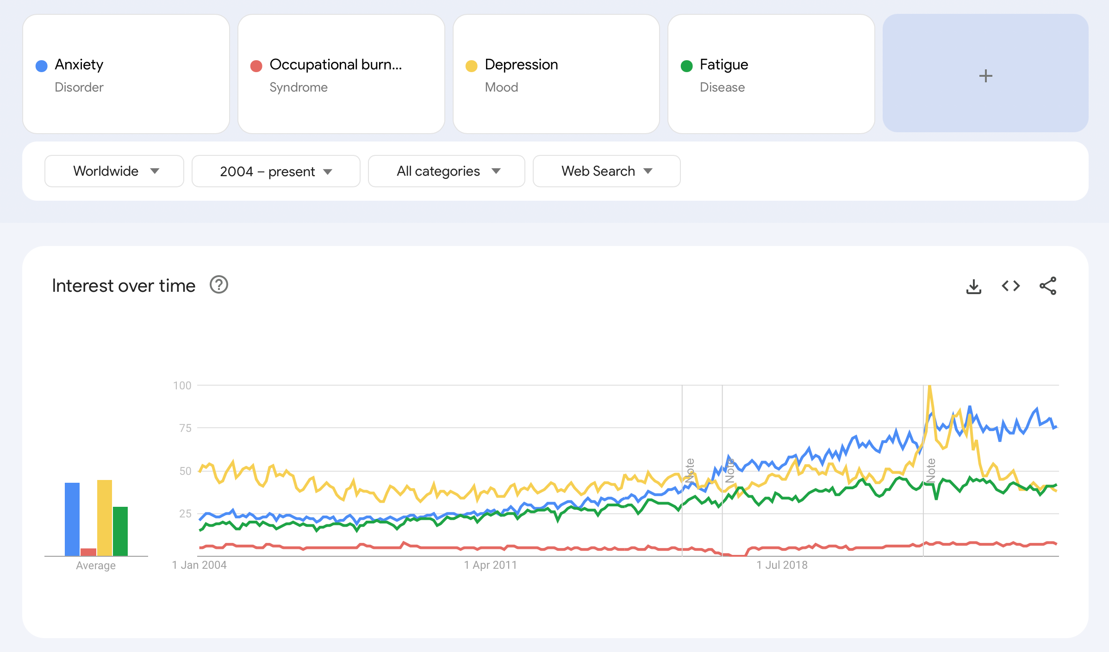Image resolution: width=1109 pixels, height=652 pixels.
Task: Open help for Interest over time
Action: point(218,285)
